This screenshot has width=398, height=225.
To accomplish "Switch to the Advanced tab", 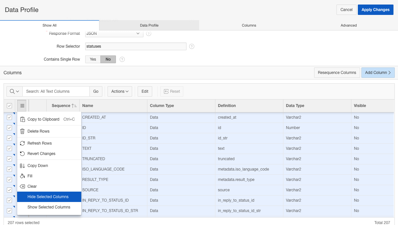I will [x=348, y=25].
